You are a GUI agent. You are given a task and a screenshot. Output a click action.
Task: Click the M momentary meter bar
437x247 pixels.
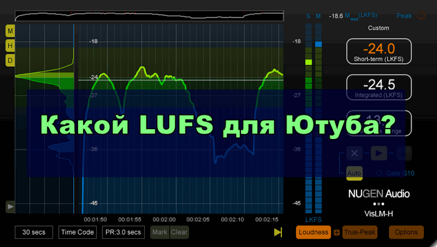(318, 119)
